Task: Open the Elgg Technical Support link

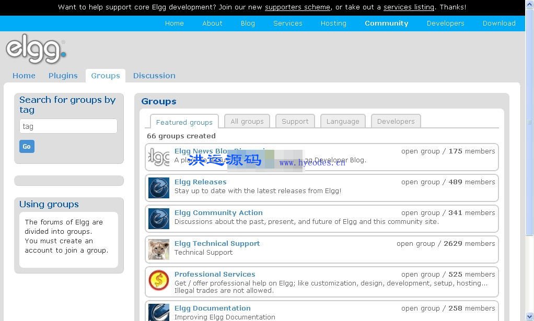Action: coord(217,243)
